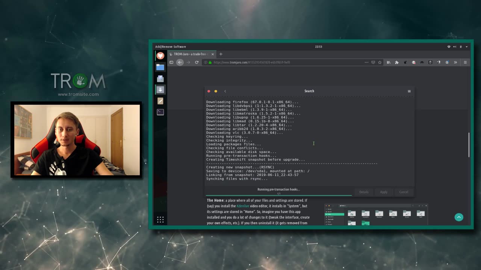Click "Synching files with rsync..." line

tap(237, 179)
